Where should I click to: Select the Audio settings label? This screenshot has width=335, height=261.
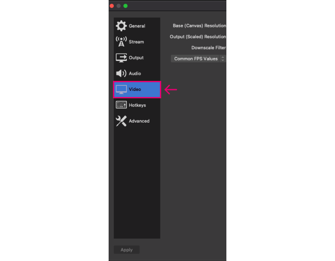[135, 74]
